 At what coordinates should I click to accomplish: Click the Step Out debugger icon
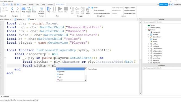83,9
